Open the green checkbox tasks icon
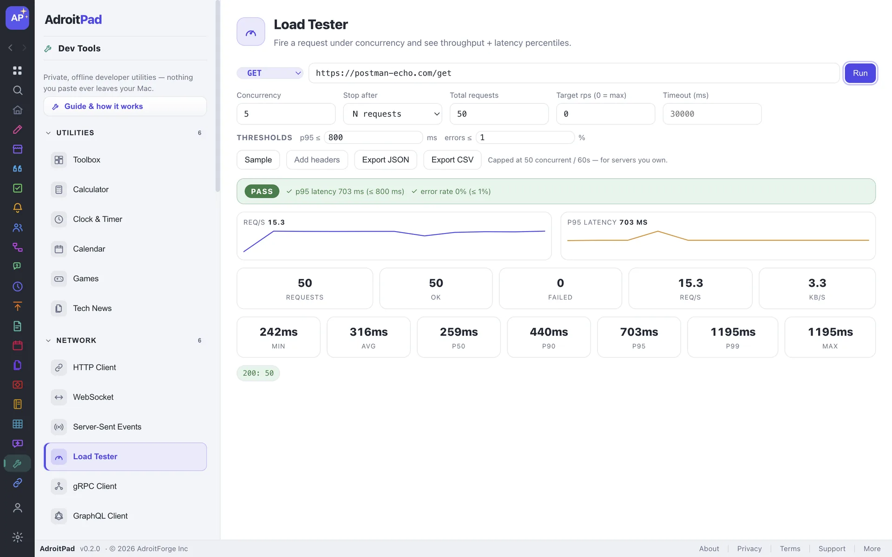Viewport: 892px width, 557px height. (17, 188)
